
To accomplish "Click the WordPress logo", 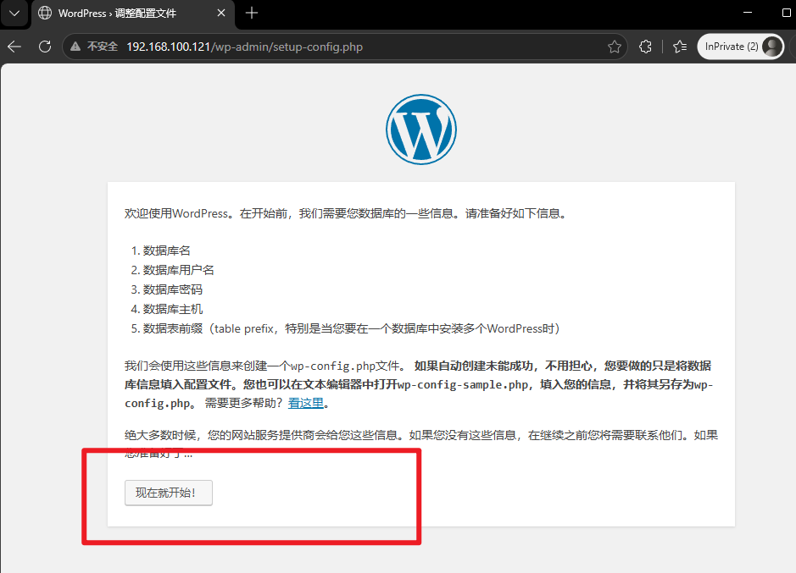I will coord(420,129).
